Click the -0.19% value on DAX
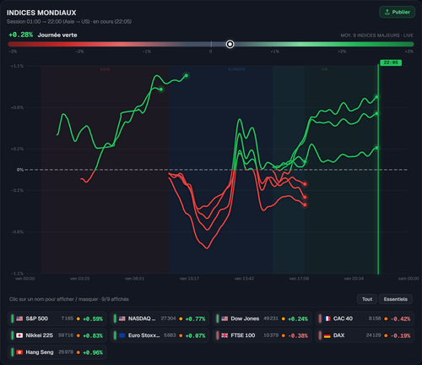 tap(400, 335)
